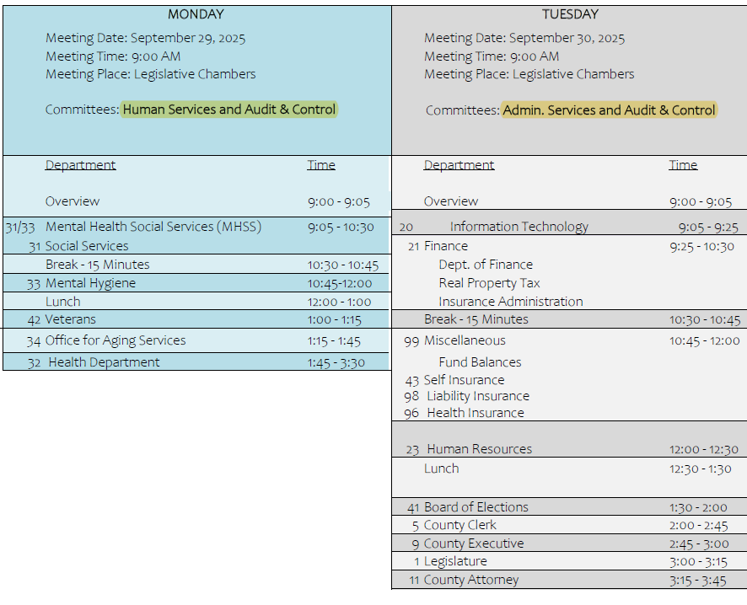The width and height of the screenshot is (747, 605).
Task: Select the Mental Health Social Services (MHSS) row
Action: [153, 227]
